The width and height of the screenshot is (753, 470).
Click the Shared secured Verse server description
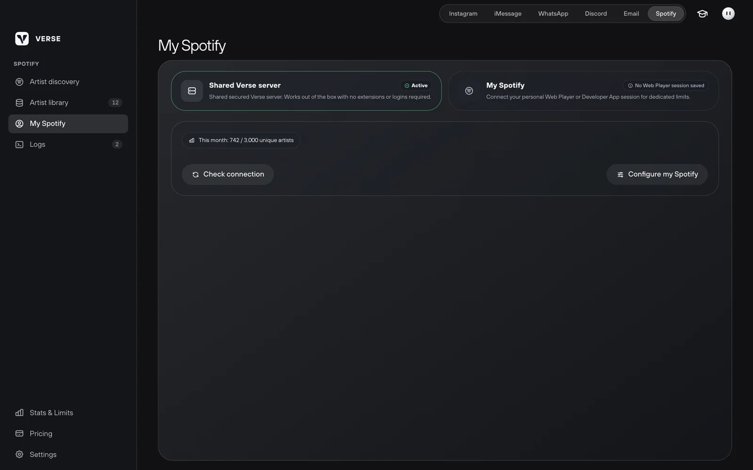(320, 97)
